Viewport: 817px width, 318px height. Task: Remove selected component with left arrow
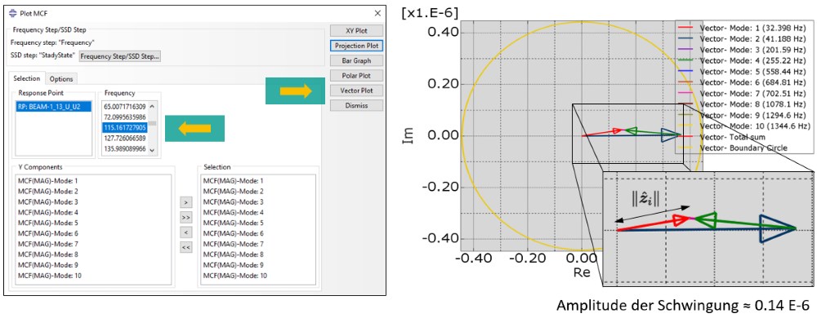pyautogui.click(x=186, y=232)
